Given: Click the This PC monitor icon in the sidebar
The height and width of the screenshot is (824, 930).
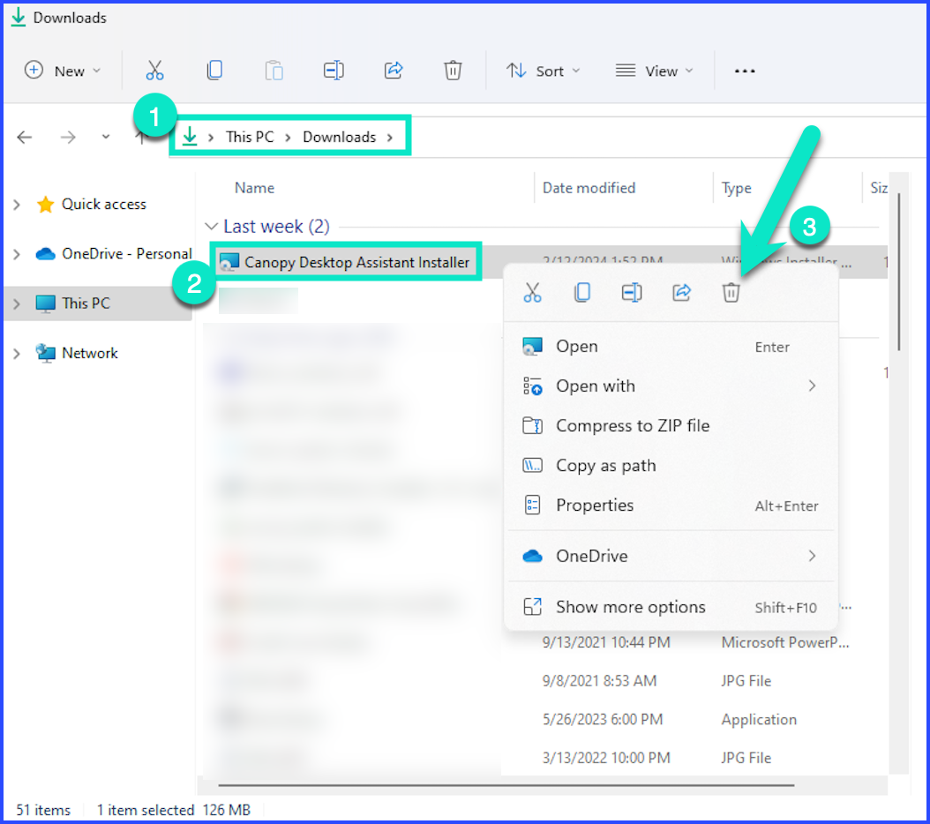Looking at the screenshot, I should 46,303.
